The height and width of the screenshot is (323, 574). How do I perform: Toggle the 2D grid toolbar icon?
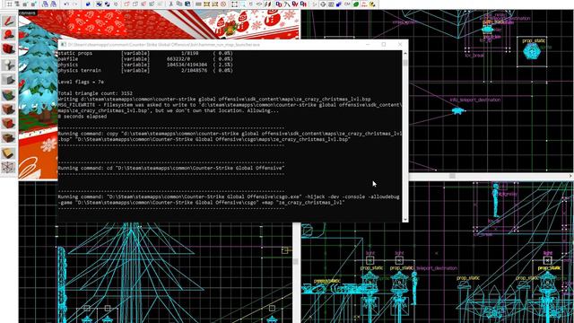click(x=9, y=4)
